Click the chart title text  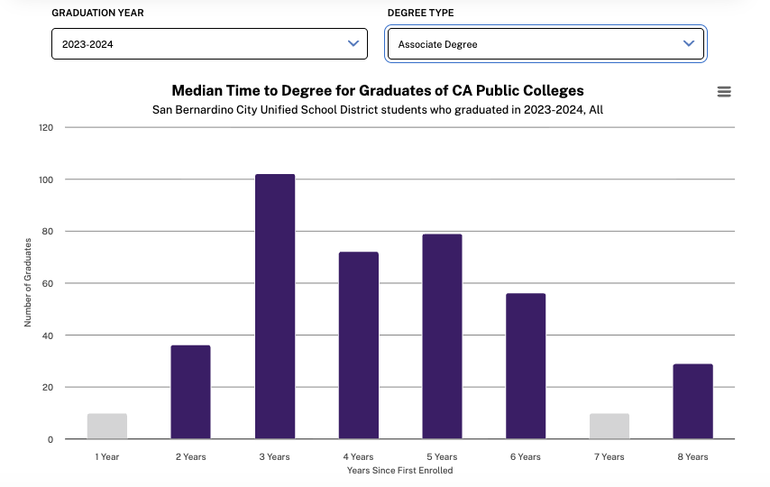[378, 90]
